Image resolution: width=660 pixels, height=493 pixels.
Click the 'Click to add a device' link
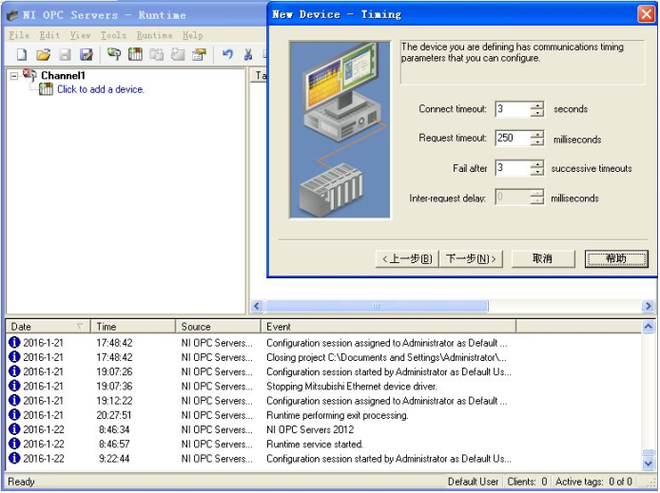tap(101, 89)
